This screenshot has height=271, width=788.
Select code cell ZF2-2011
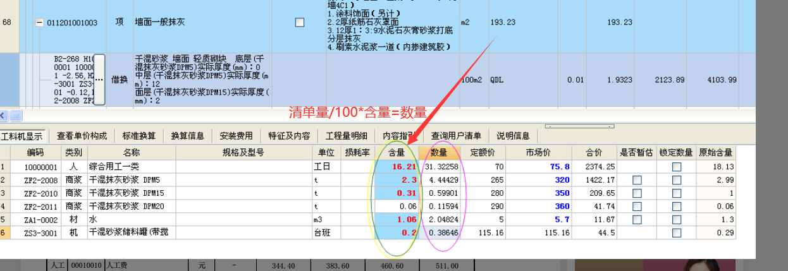[x=35, y=207]
